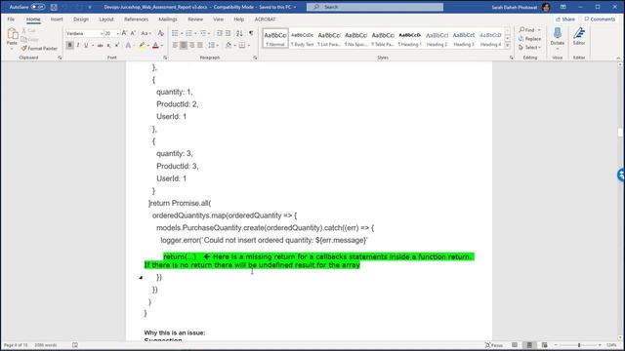Expand the Styles gallery More arrow
Screen dimensions: 625x351
[x=508, y=46]
